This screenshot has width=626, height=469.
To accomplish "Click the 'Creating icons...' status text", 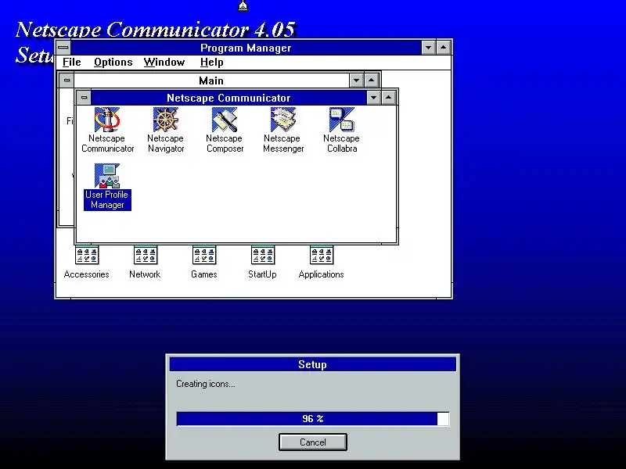I will pos(206,384).
